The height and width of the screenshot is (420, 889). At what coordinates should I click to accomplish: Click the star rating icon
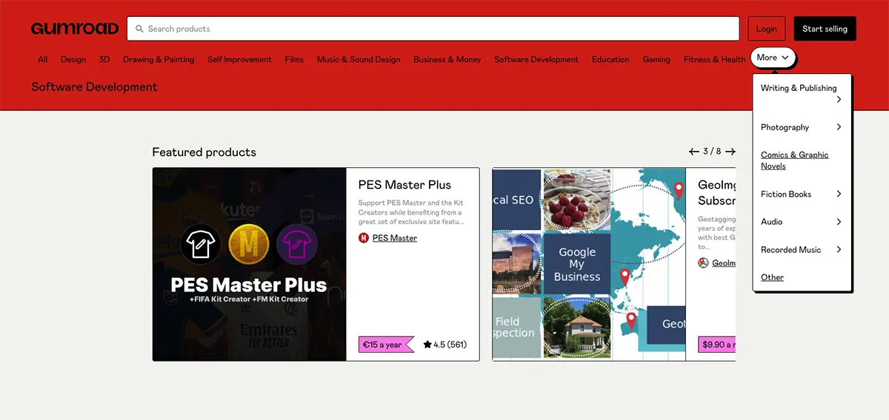427,345
